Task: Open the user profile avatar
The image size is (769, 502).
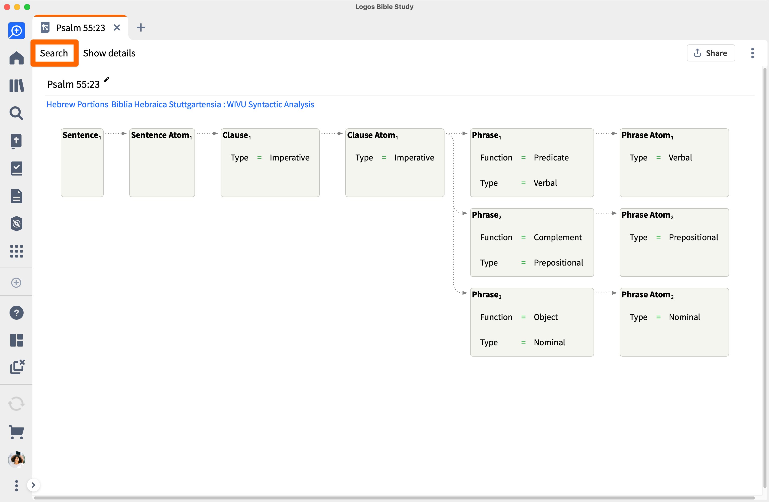Action: [17, 459]
